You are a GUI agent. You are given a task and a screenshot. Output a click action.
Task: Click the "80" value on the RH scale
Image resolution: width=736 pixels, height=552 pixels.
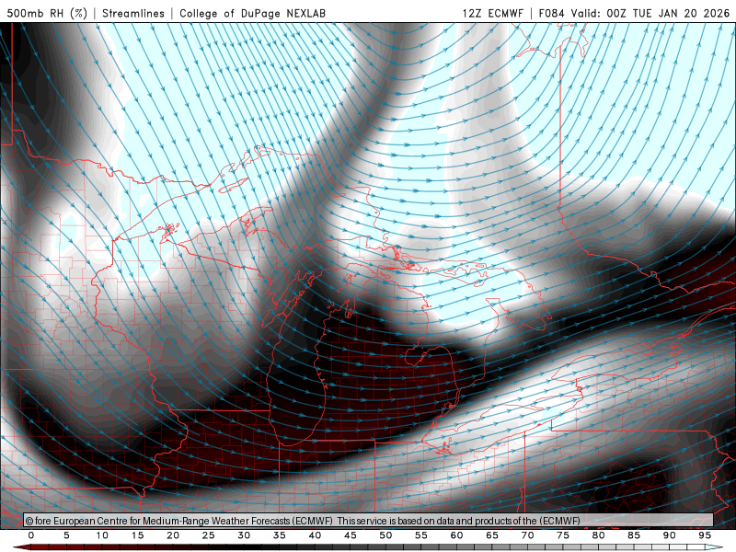598,535
